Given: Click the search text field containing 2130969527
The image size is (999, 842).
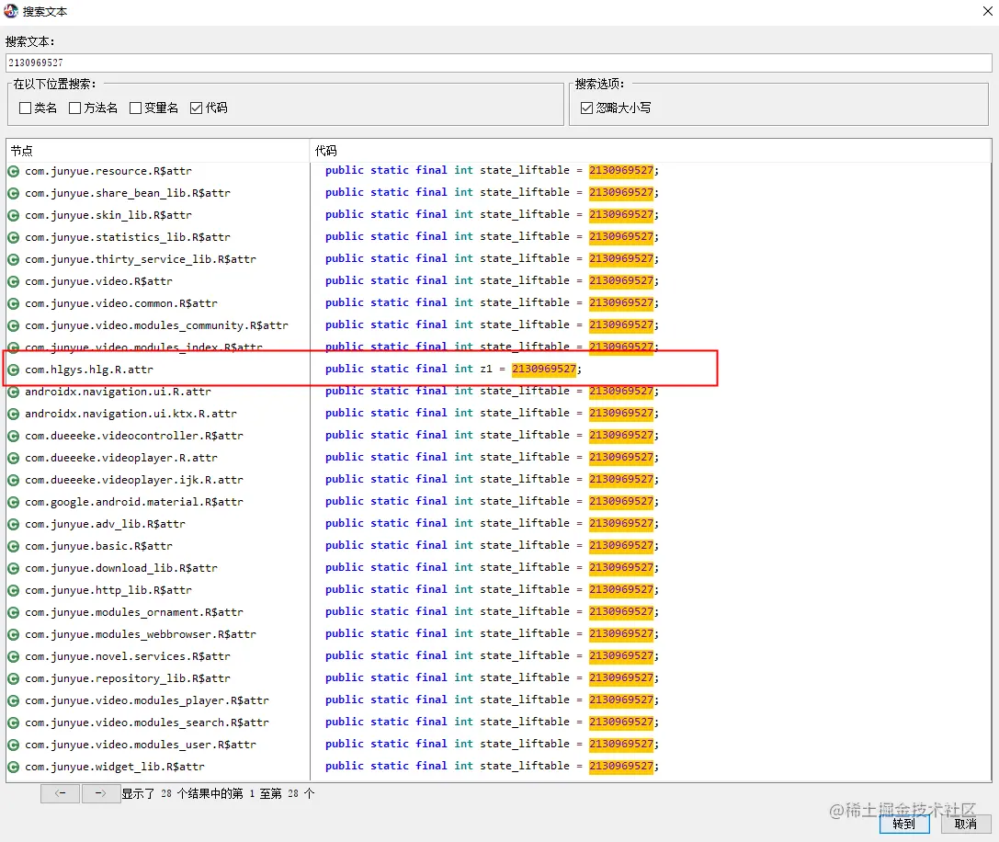Looking at the screenshot, I should pos(499,63).
